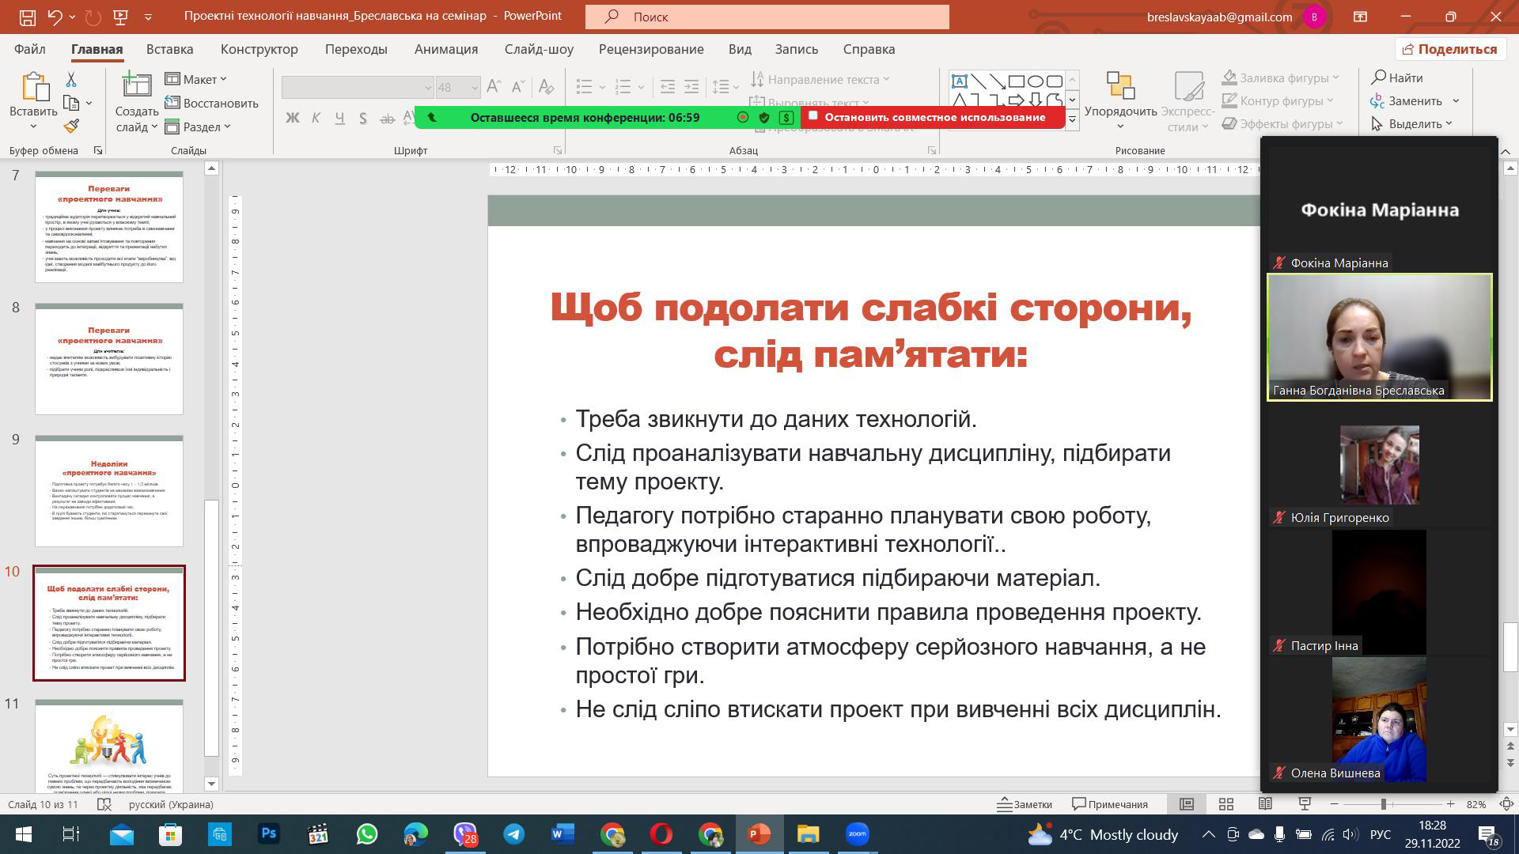Click the Cut scissors icon
The width and height of the screenshot is (1519, 854).
click(71, 80)
